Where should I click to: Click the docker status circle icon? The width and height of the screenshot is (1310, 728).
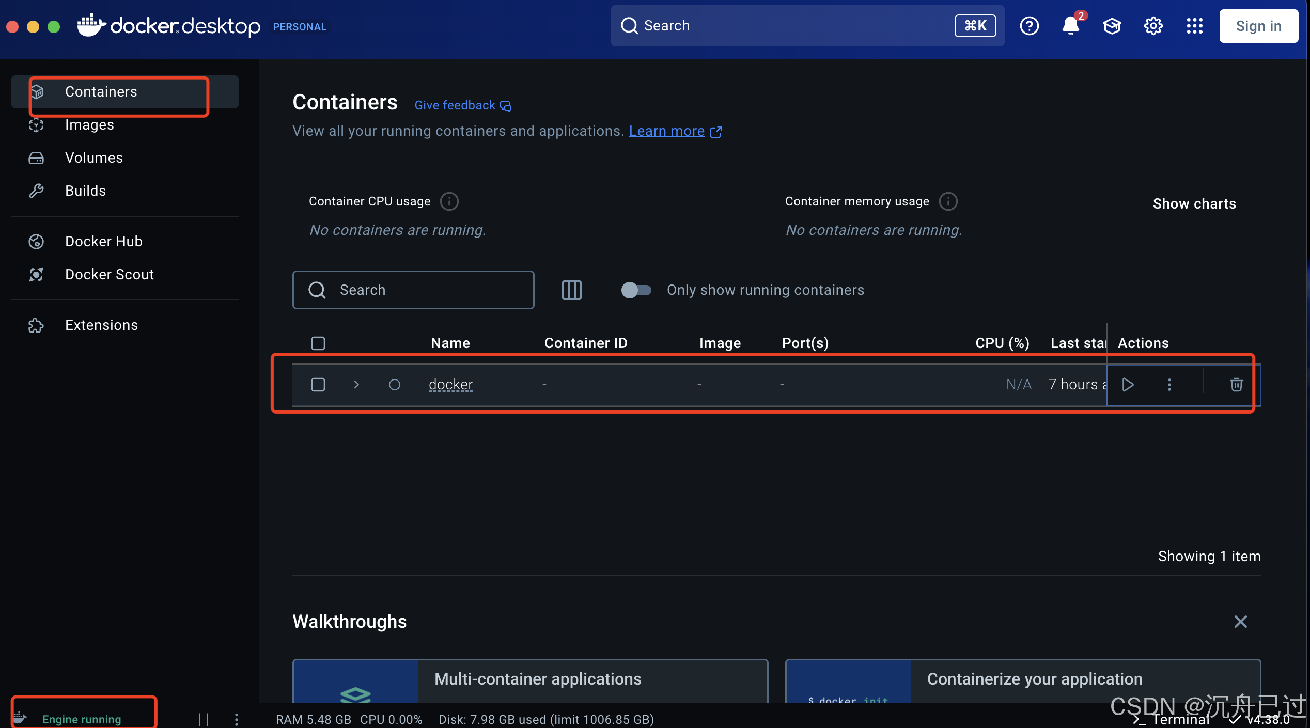[395, 385]
